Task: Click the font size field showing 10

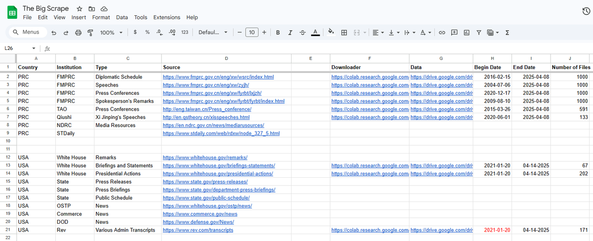Action: [x=252, y=33]
